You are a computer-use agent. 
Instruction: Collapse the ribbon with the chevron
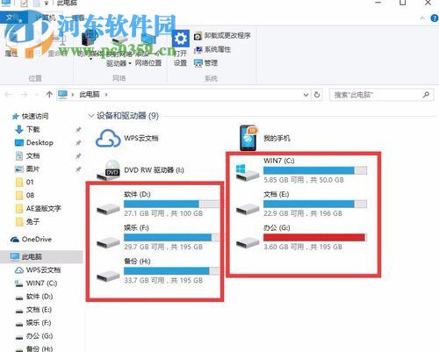point(422,18)
